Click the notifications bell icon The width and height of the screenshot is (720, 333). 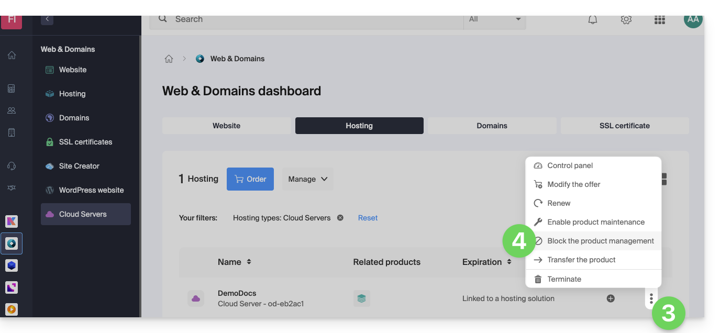593,20
